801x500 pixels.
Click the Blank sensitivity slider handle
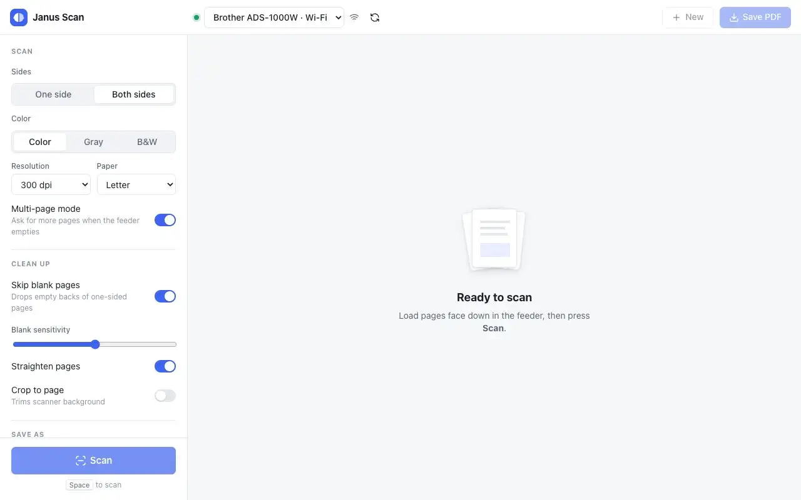pyautogui.click(x=95, y=344)
